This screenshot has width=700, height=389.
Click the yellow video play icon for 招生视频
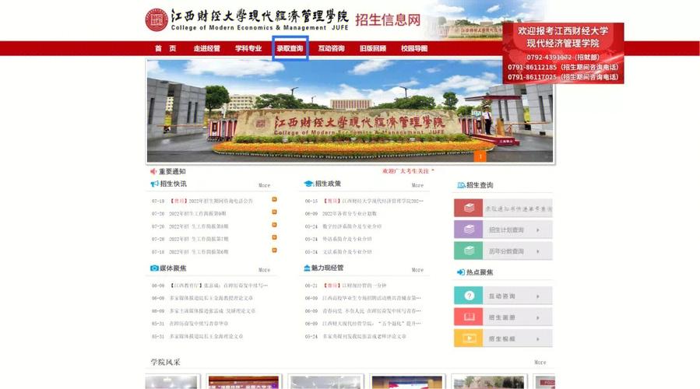pos(468,338)
